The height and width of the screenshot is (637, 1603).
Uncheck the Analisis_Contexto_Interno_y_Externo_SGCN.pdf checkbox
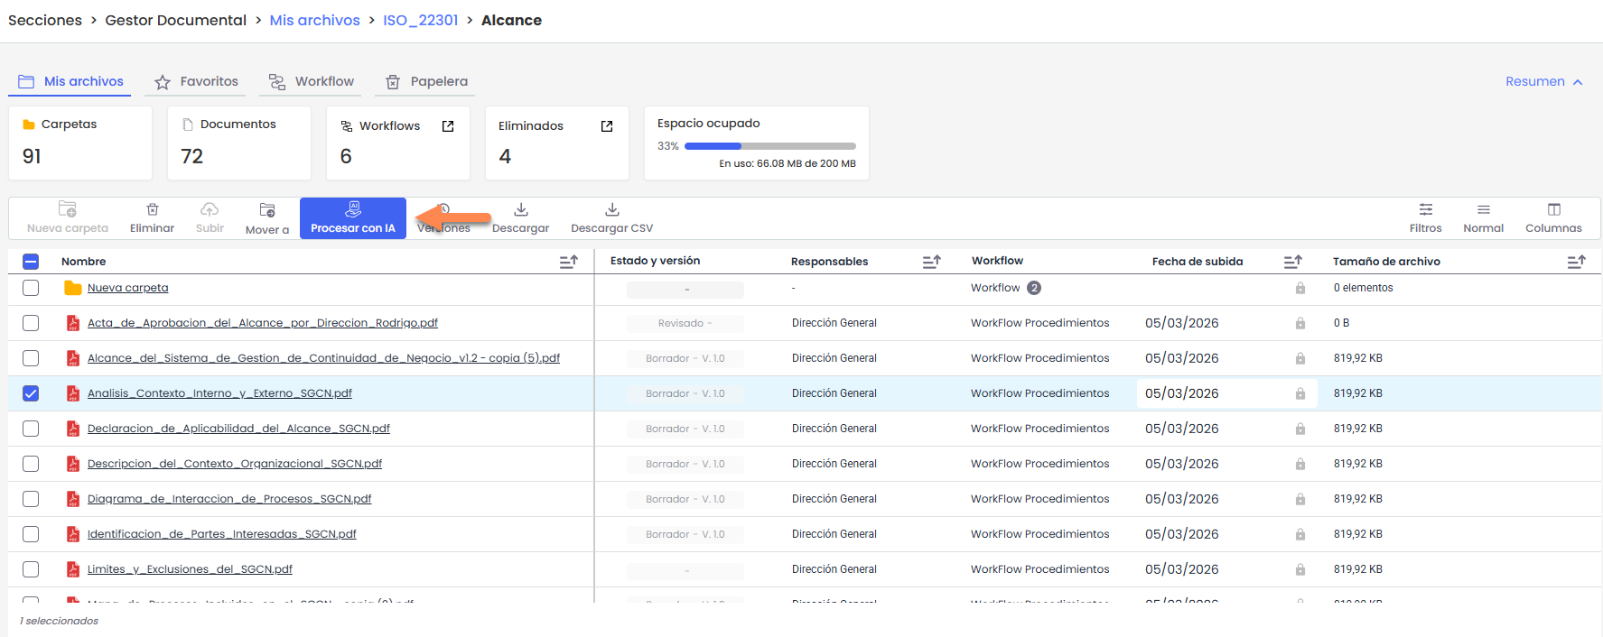click(31, 393)
